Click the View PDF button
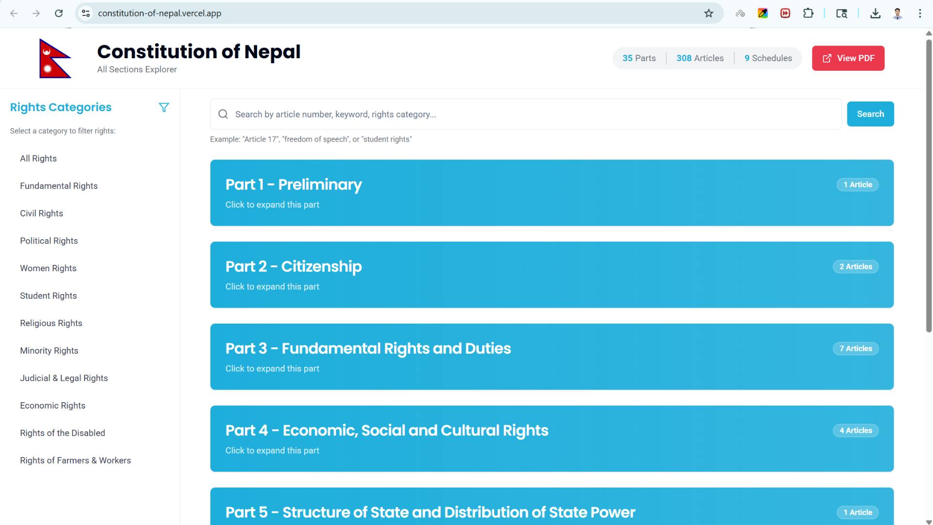The width and height of the screenshot is (933, 525). coord(848,58)
